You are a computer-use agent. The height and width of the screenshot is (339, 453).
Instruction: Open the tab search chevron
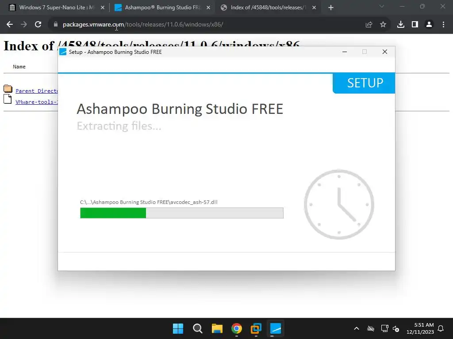point(382,6)
